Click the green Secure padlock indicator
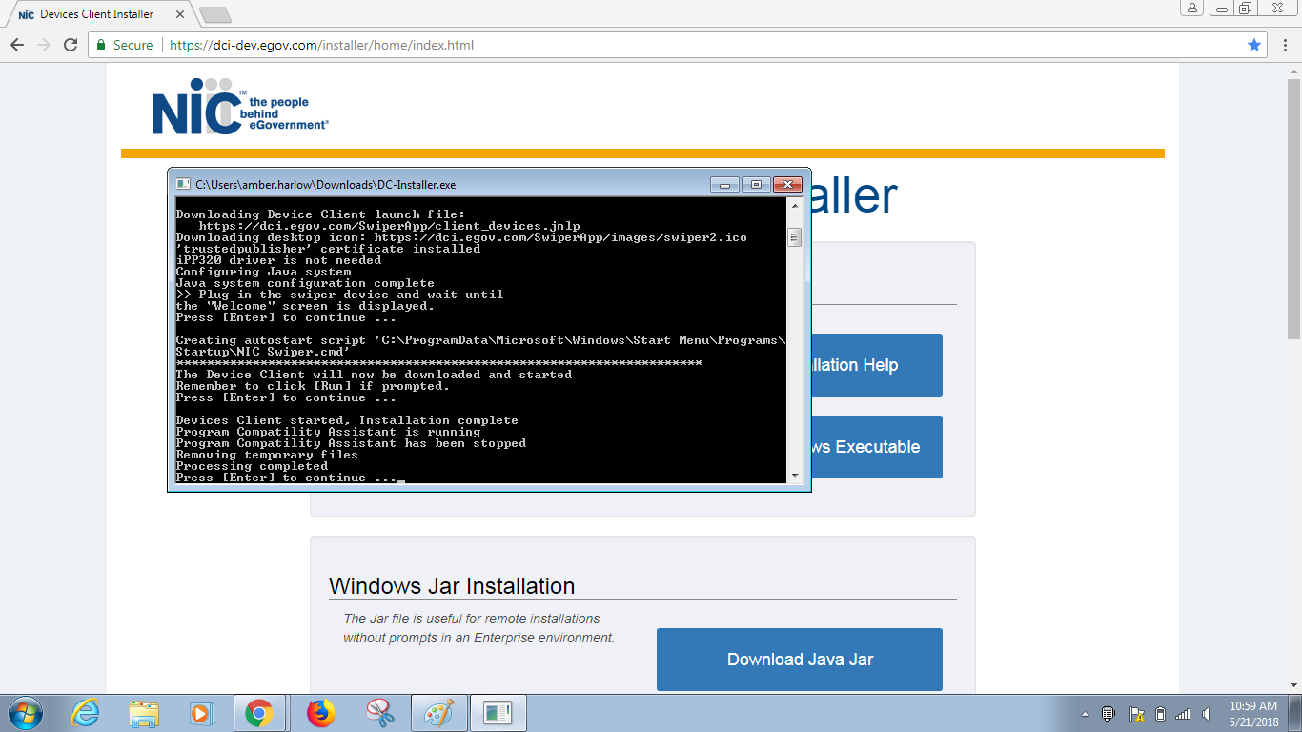The width and height of the screenshot is (1302, 732). [123, 45]
